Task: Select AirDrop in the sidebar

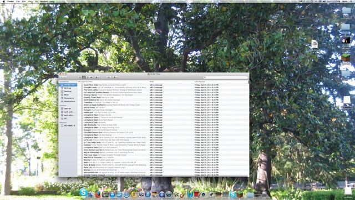Action: tap(68, 88)
